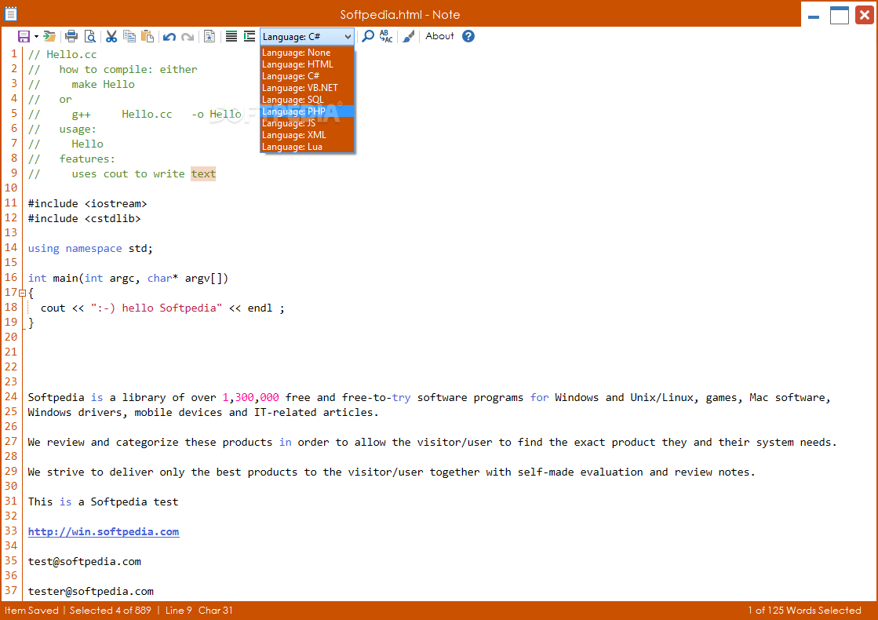Click the Undo arrow icon
Viewport: 878px width, 620px height.
169,37
